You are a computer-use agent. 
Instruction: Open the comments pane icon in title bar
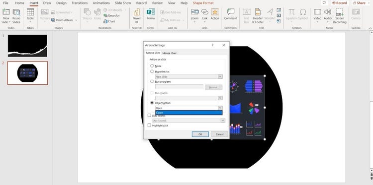click(324, 3)
